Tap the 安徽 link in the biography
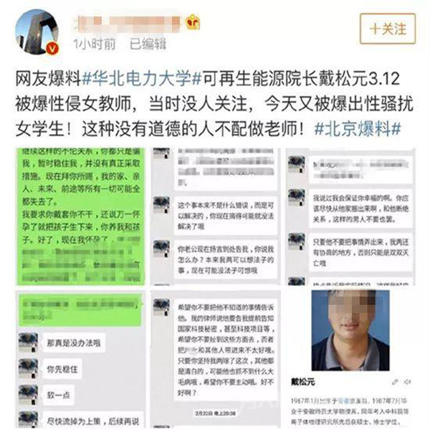The image size is (430, 430). pyautogui.click(x=344, y=401)
